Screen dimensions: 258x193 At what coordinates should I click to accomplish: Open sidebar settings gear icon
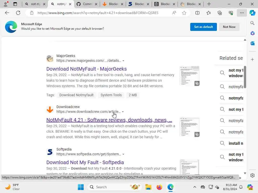tap(252, 175)
